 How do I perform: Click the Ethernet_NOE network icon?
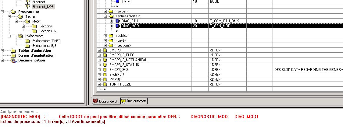click(27, 6)
